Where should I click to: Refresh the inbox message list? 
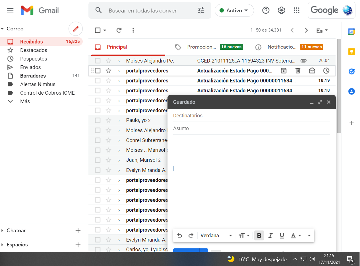point(119,30)
